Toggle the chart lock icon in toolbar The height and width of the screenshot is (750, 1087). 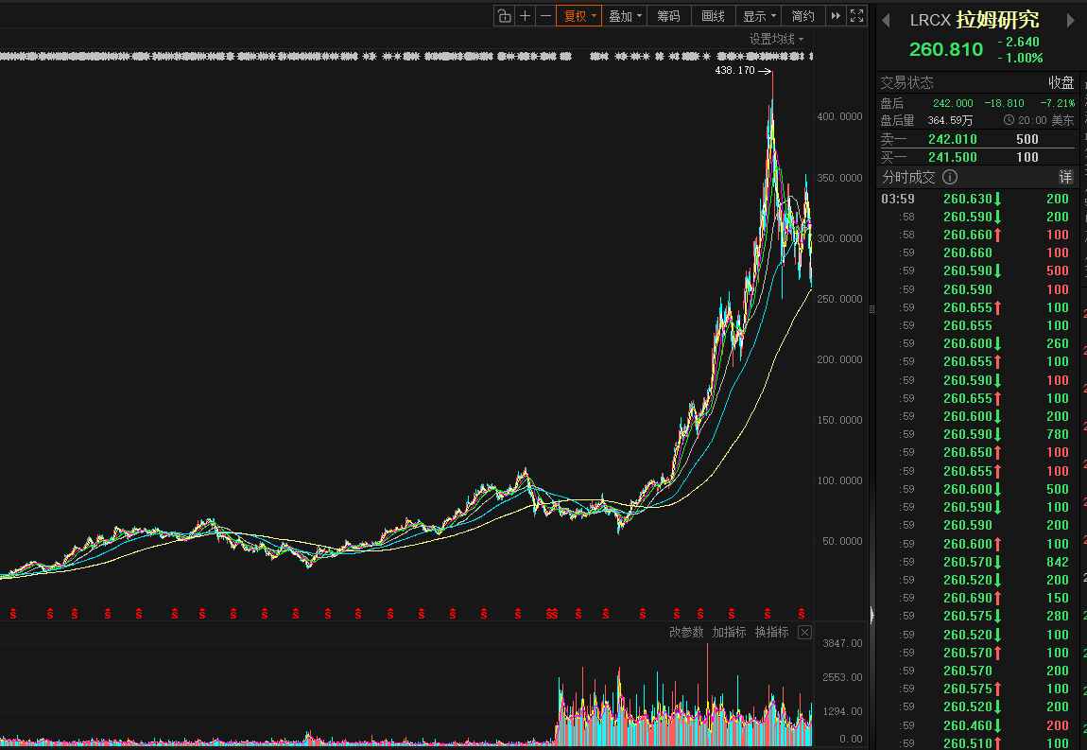click(x=505, y=16)
